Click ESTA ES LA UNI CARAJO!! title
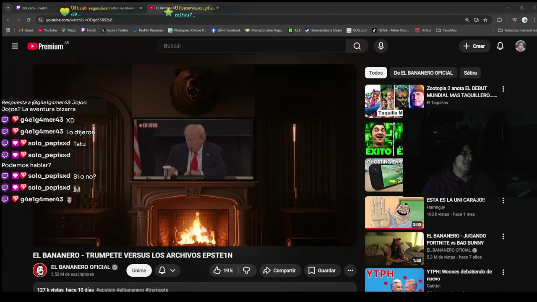 (x=456, y=200)
